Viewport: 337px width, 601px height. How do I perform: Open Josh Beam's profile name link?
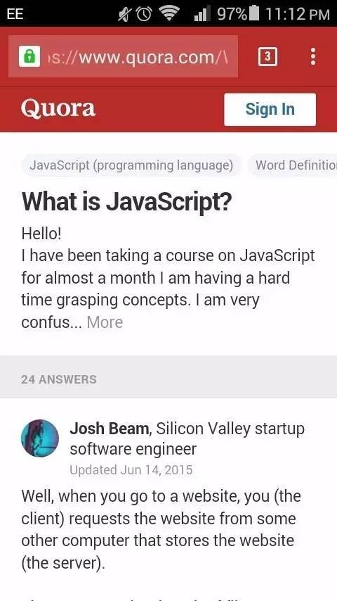pyautogui.click(x=110, y=429)
